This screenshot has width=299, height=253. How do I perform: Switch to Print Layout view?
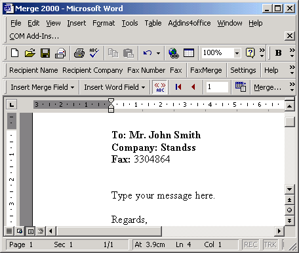(x=31, y=231)
